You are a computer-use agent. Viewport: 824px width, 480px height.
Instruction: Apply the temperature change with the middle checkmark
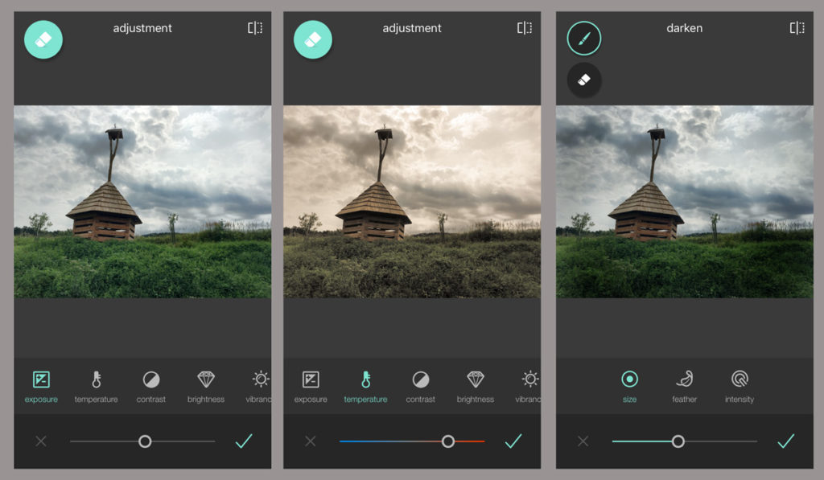click(x=513, y=441)
